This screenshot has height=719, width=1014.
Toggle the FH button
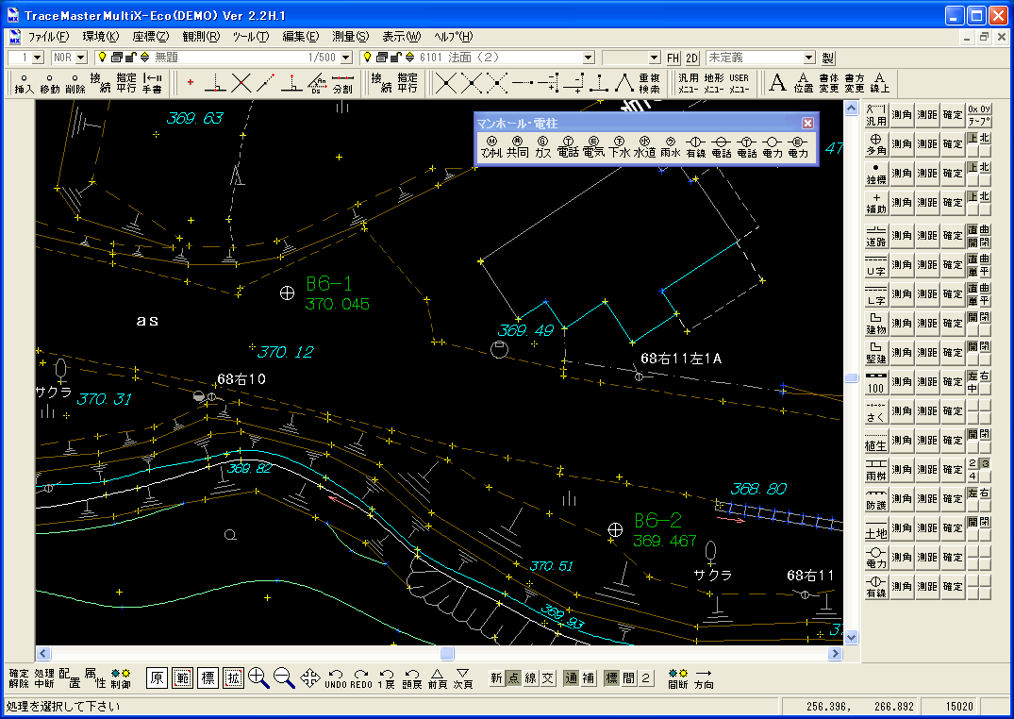(x=673, y=58)
